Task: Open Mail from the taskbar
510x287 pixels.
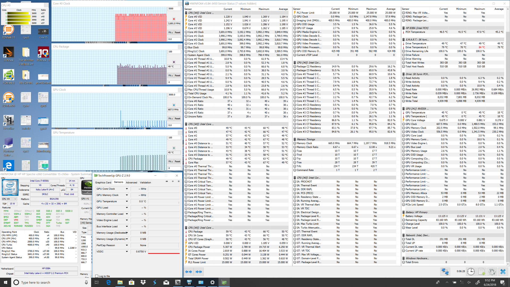Action: click(x=166, y=282)
